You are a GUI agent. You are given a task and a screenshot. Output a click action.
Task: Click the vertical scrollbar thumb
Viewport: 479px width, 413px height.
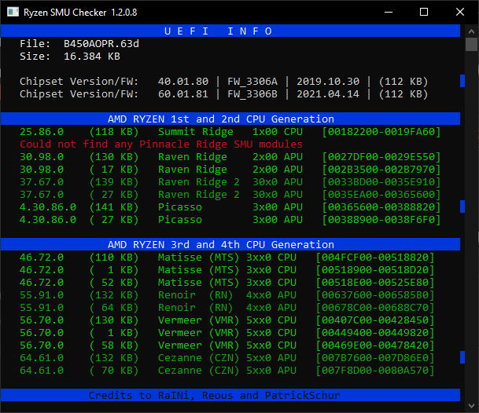click(x=471, y=45)
